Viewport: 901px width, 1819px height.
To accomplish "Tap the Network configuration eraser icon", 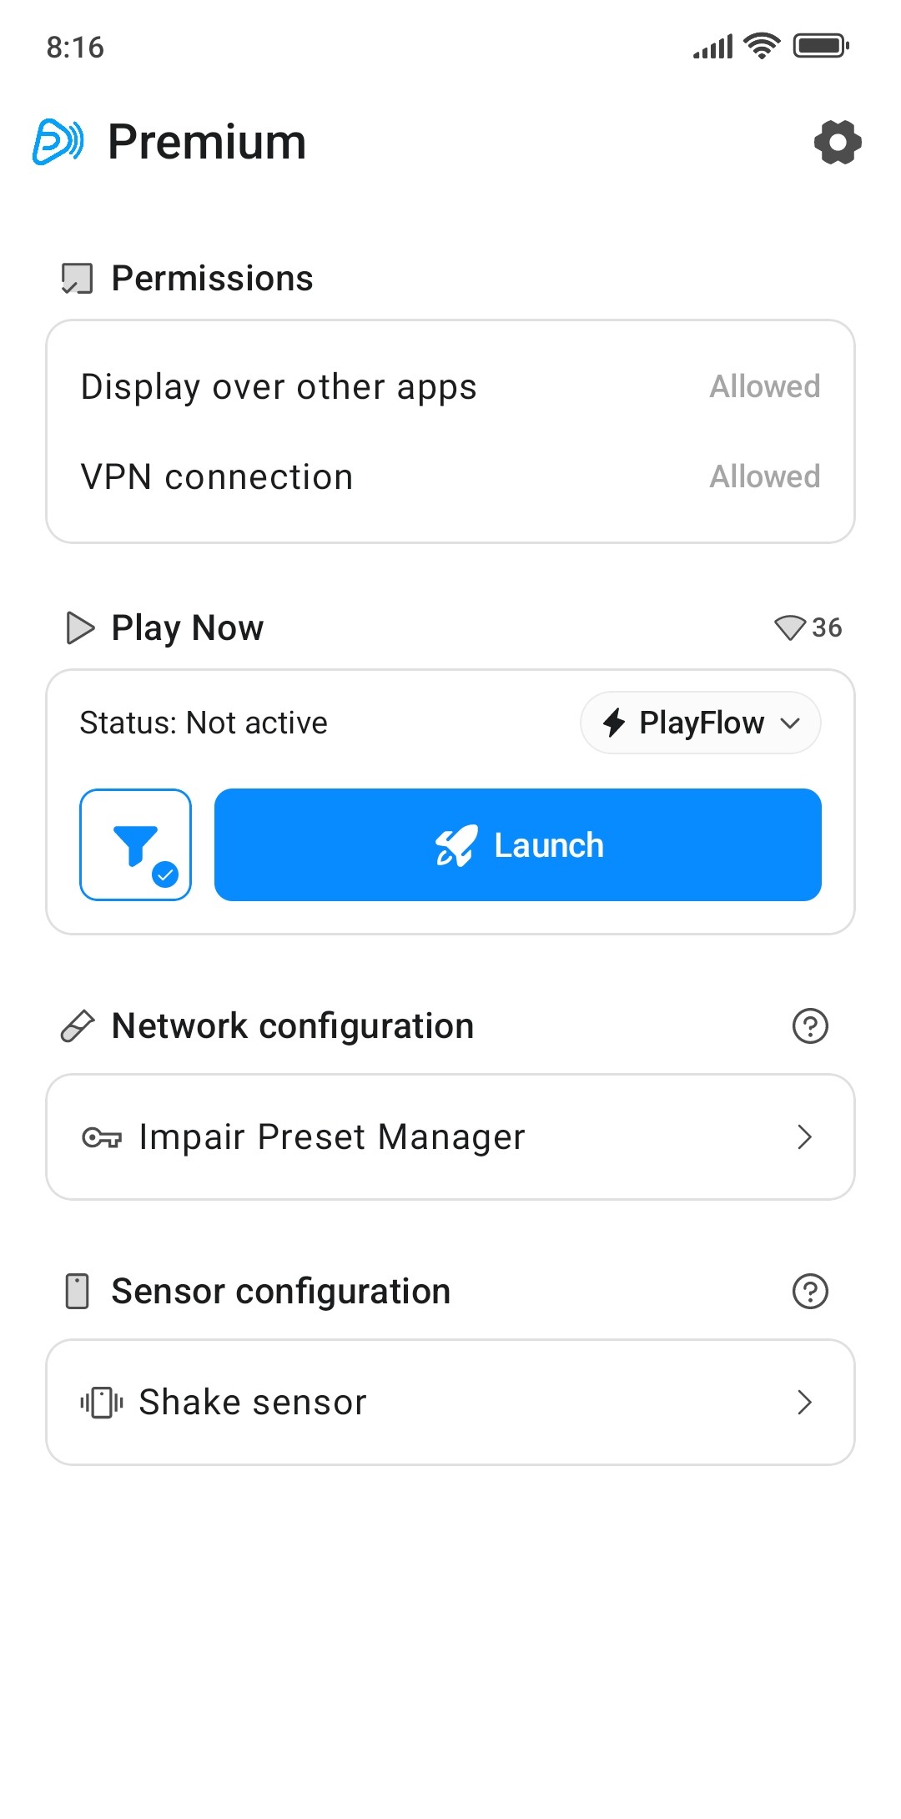I will click(x=78, y=1026).
